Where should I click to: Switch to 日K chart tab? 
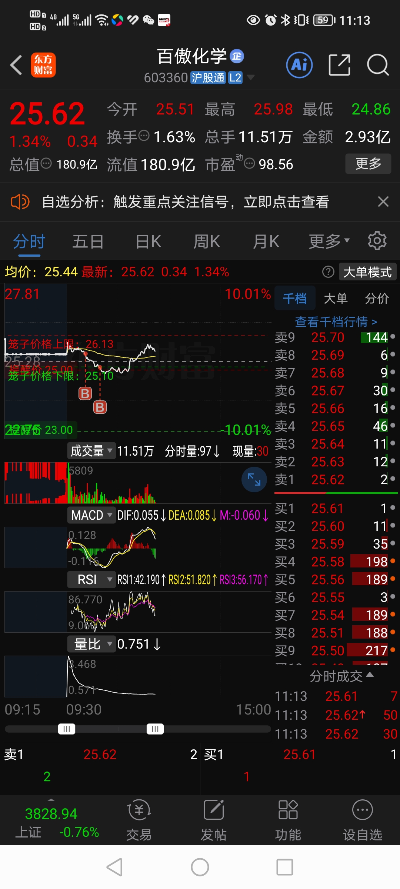148,242
